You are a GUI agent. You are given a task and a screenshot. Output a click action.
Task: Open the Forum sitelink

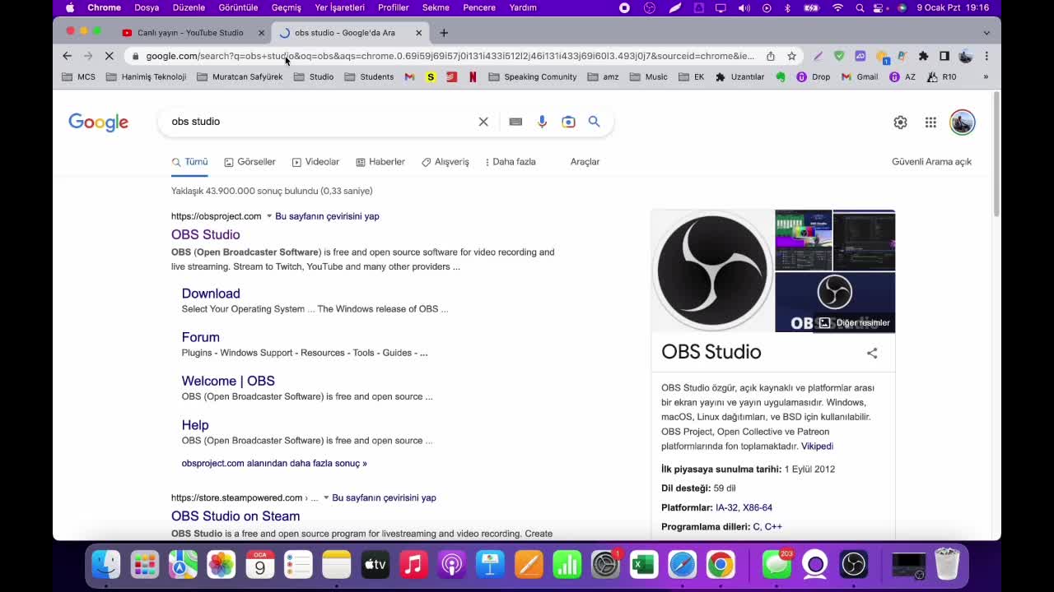coord(201,337)
